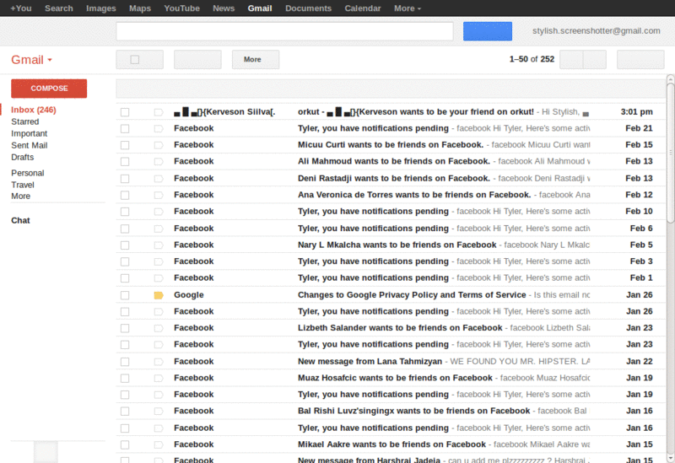
Task: Toggle importance marker on Ana Veronica de Torres email
Action: (159, 196)
